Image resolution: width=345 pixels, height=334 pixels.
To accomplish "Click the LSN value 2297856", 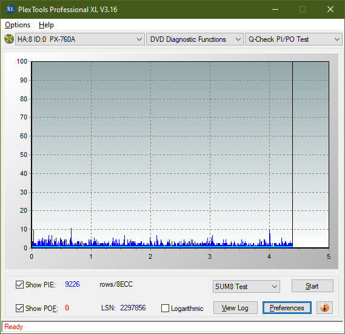I will pos(133,307).
